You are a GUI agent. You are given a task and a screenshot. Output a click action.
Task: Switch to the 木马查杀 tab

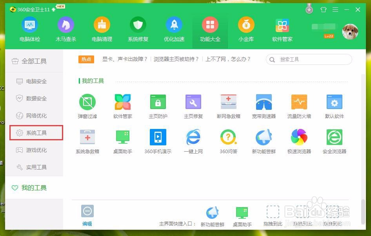tap(65, 29)
